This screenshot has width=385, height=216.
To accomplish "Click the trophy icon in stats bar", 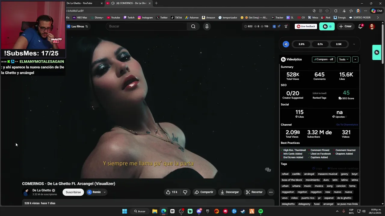I will [286, 26].
